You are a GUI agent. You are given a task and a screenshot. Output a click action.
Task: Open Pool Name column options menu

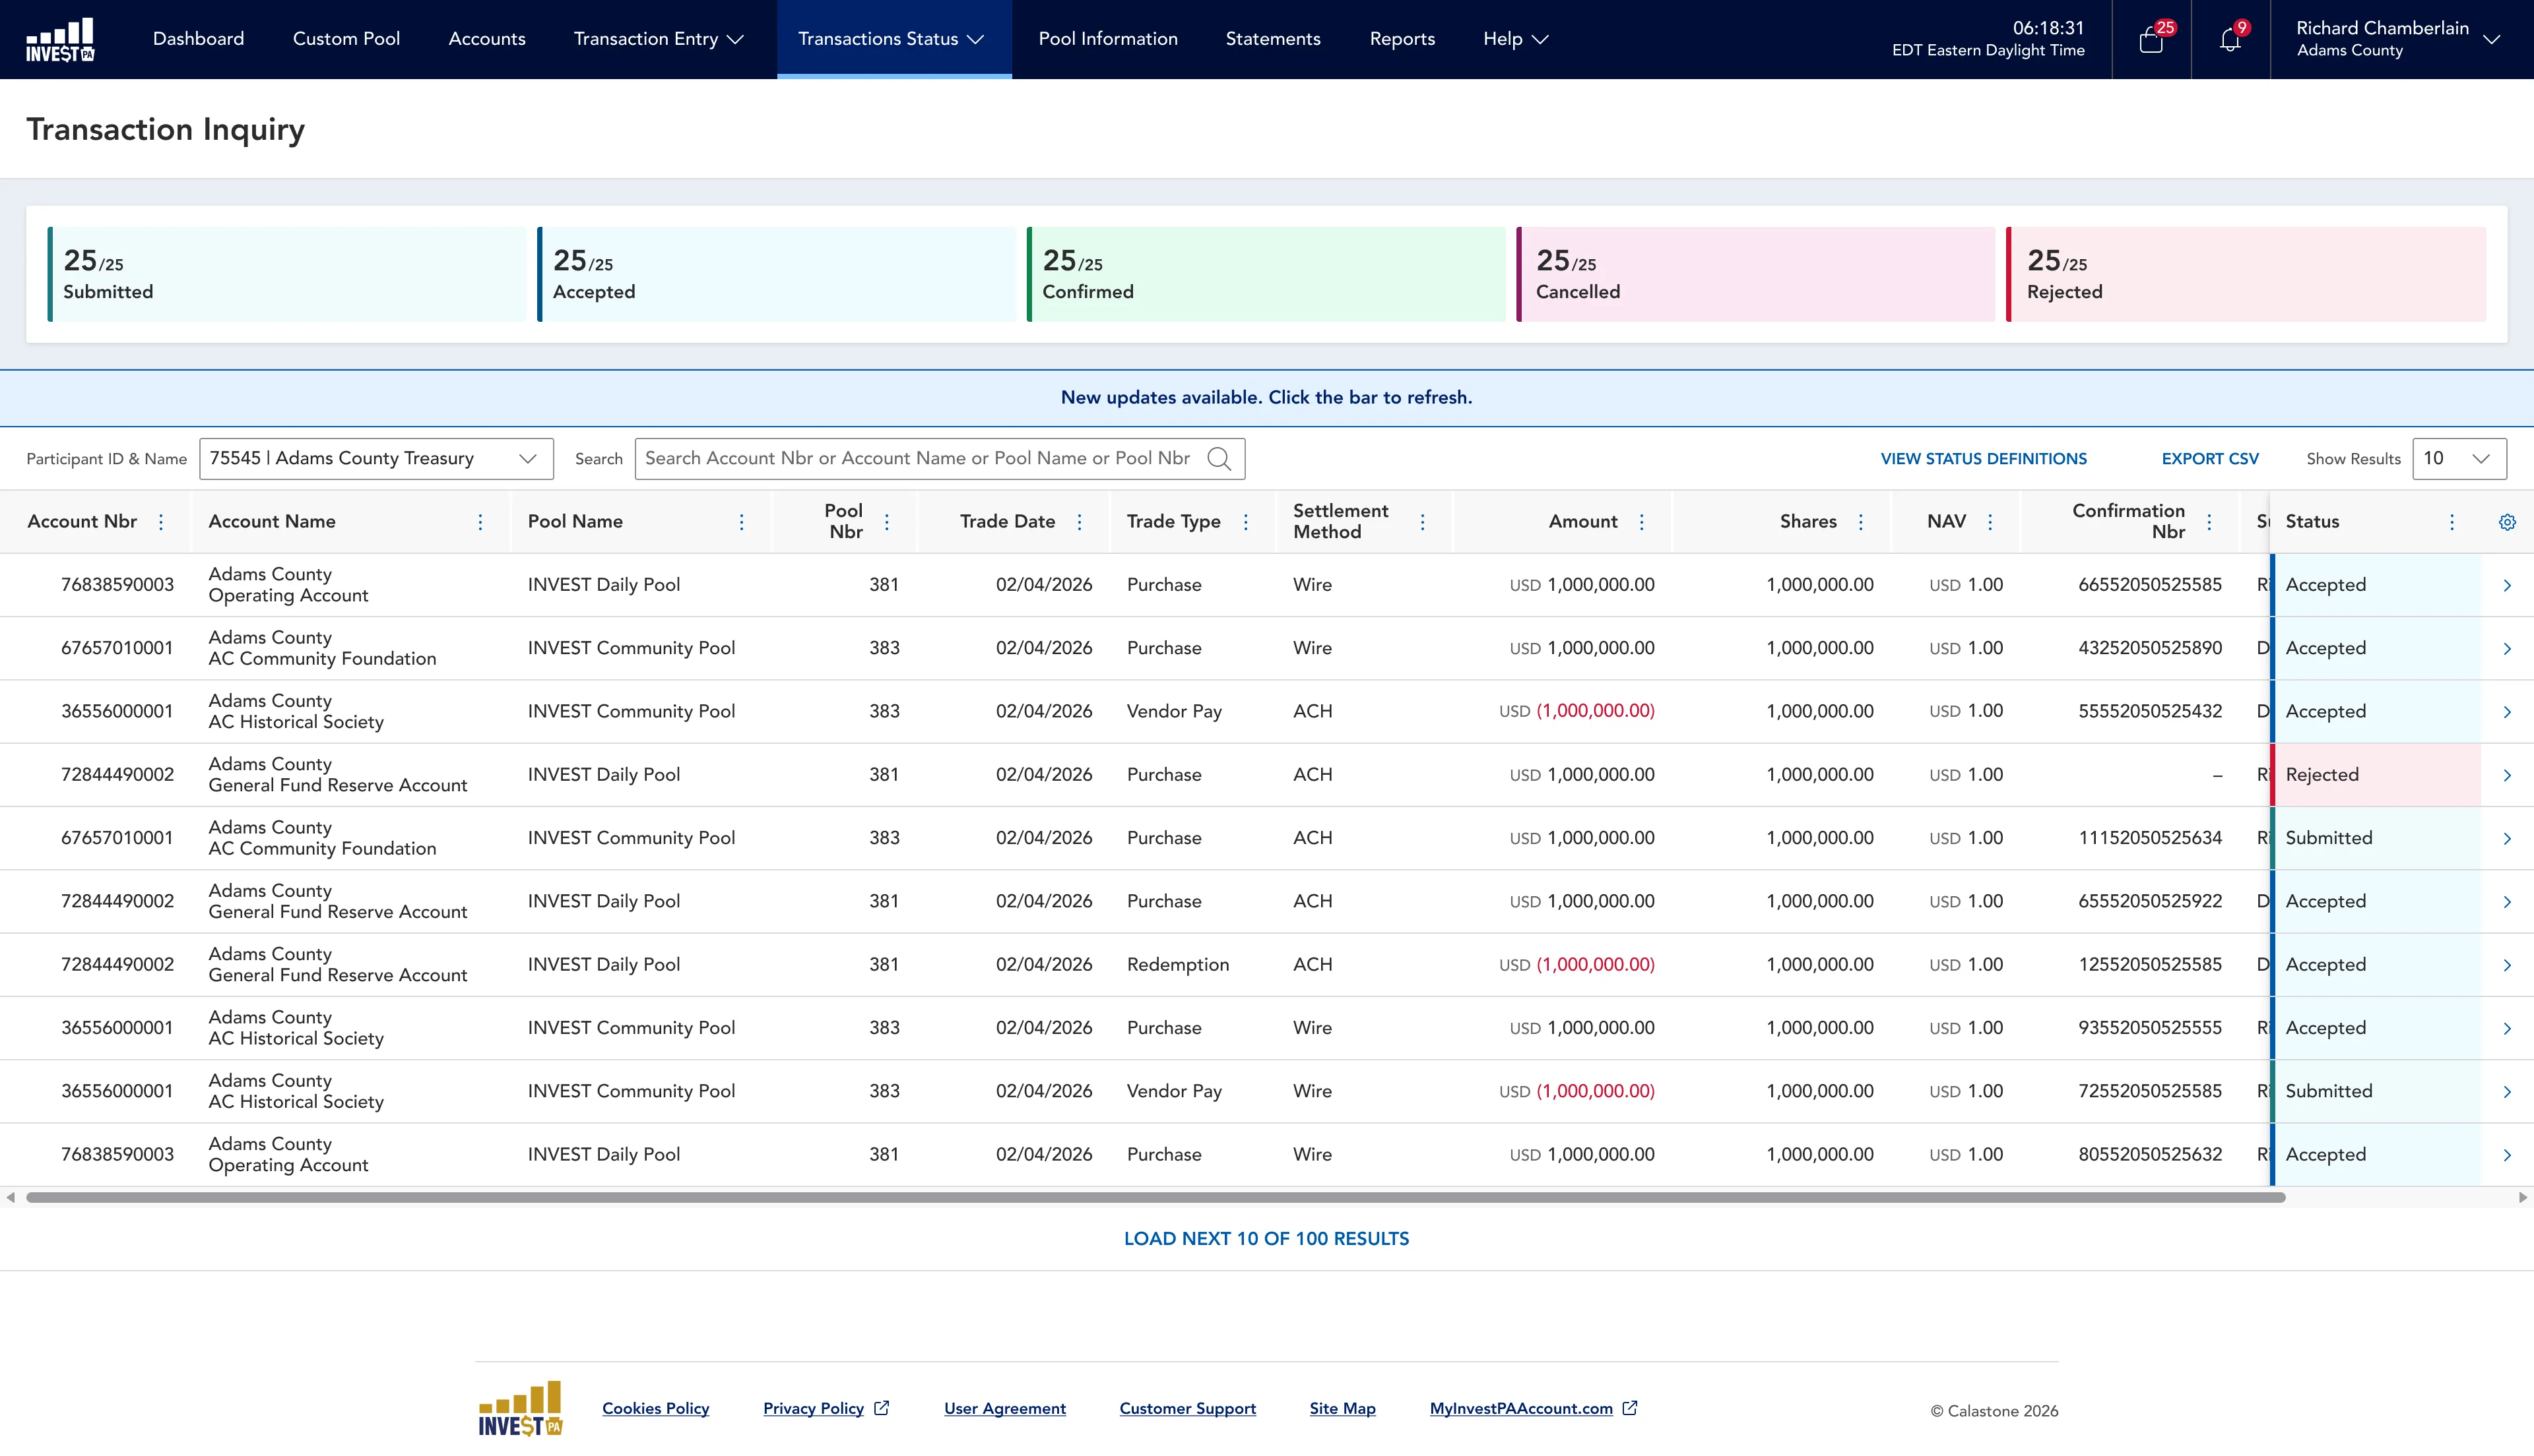click(741, 522)
